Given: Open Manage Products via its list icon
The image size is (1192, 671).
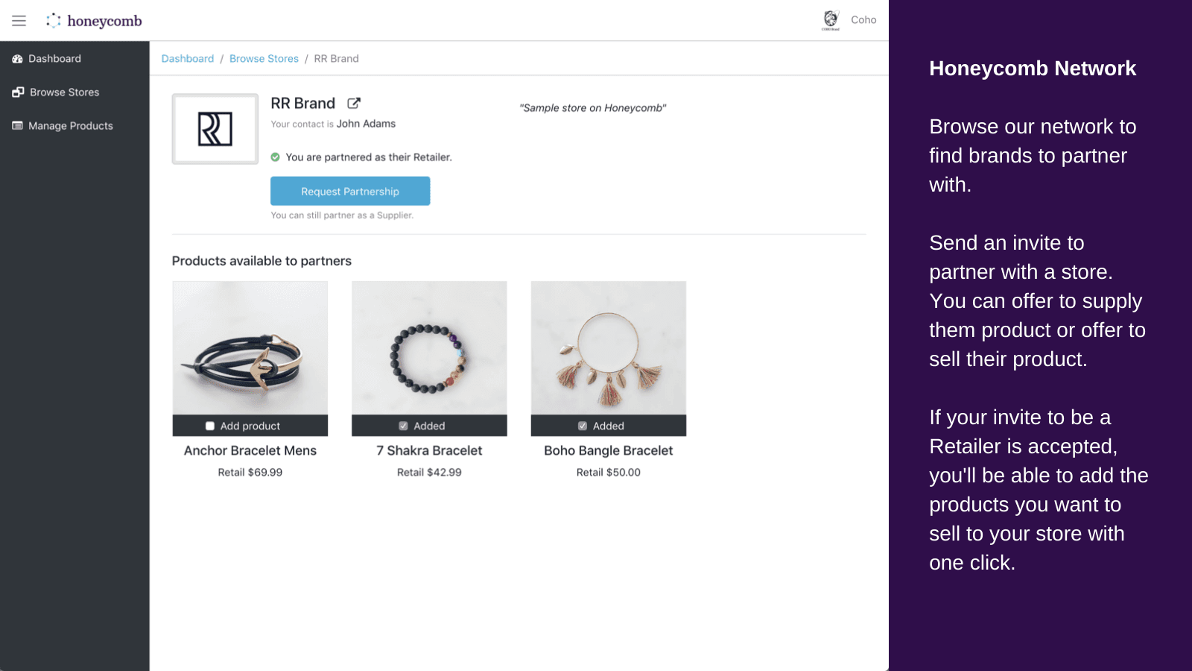Looking at the screenshot, I should (17, 126).
